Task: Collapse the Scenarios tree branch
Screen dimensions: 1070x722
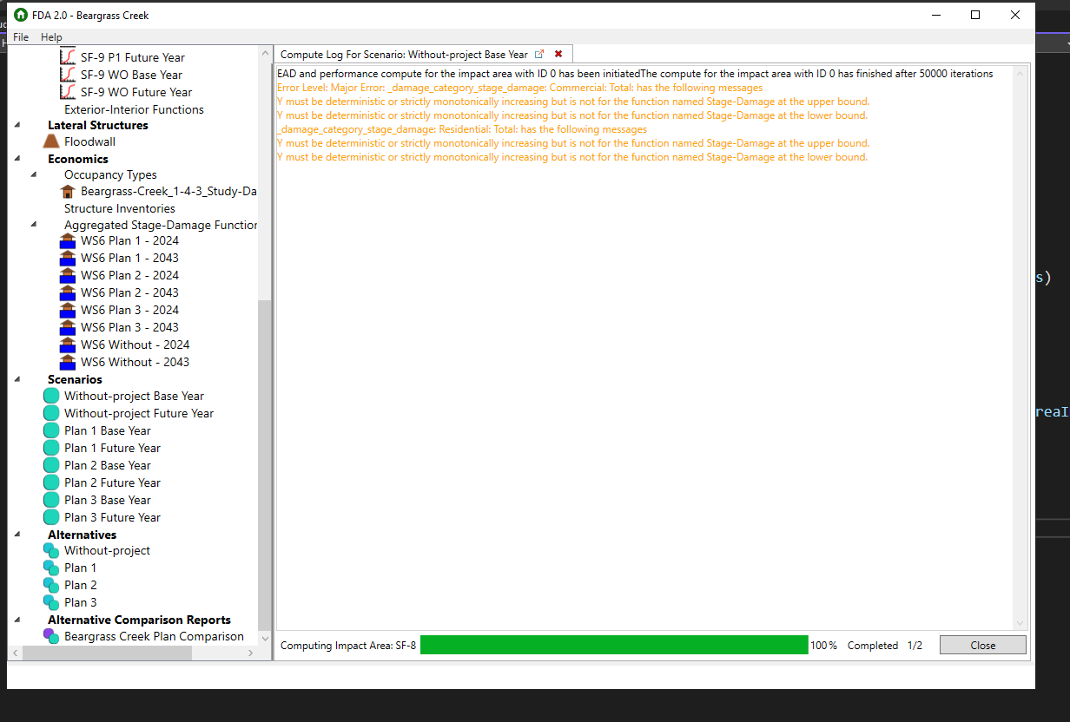Action: tap(19, 379)
